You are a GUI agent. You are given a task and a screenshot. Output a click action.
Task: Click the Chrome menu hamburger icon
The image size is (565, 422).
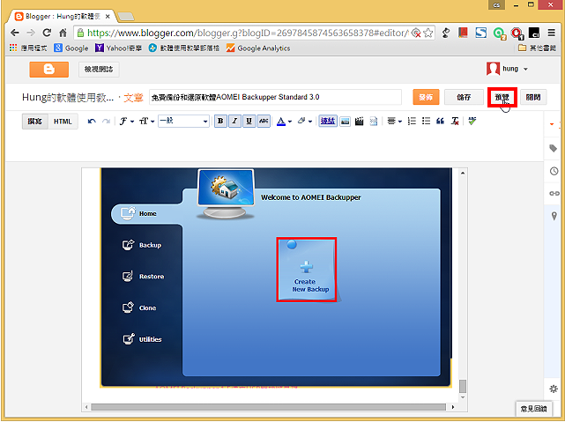[551, 33]
